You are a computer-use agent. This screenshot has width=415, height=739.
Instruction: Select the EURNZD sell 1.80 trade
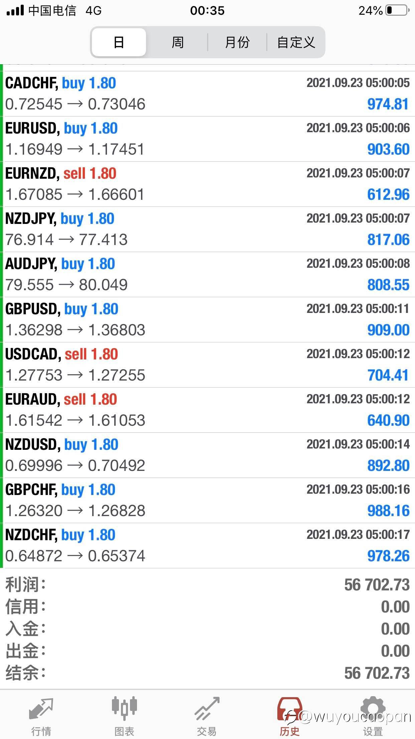207,184
